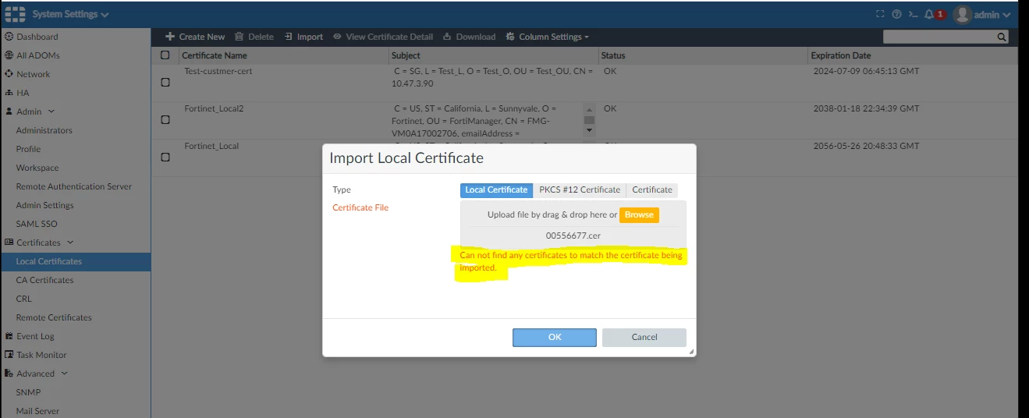Screen dimensions: 1029x418
Task: Click expiration 2024-07-09 06:45:13 GMT
Action: click(866, 71)
